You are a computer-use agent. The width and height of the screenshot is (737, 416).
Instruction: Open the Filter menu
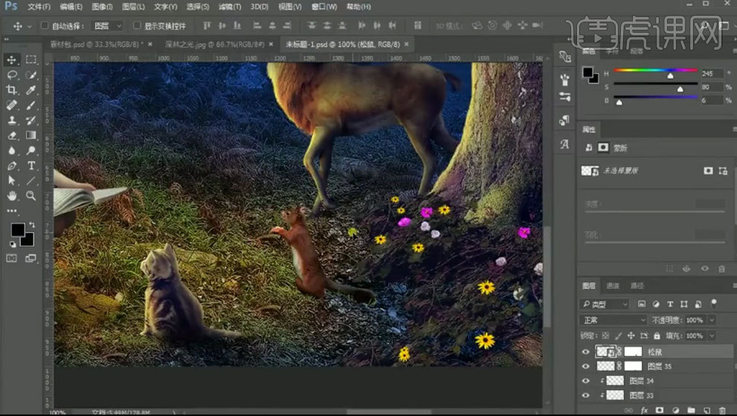pyautogui.click(x=230, y=7)
